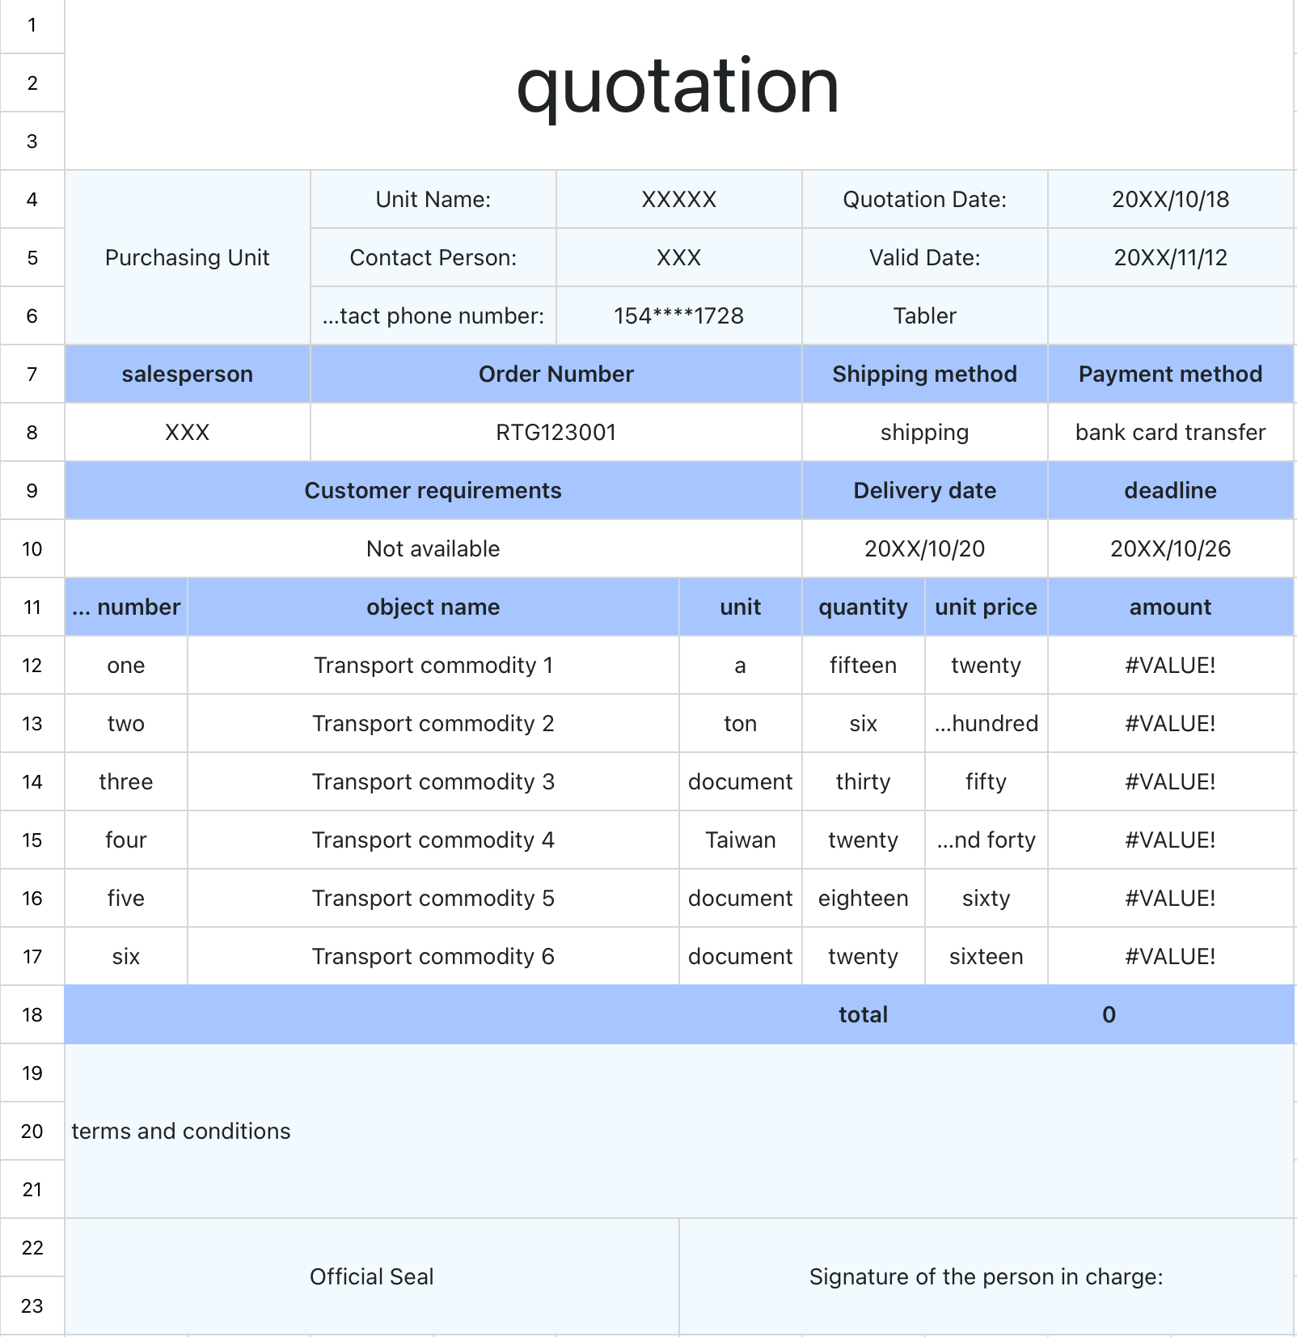Click row header 7

pyautogui.click(x=32, y=374)
